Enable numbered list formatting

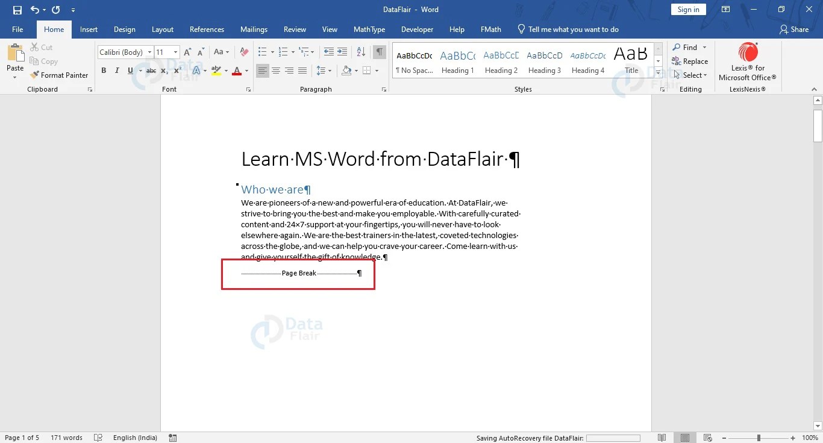[x=283, y=52]
